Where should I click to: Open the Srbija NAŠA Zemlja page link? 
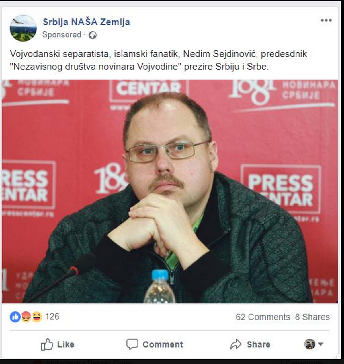(x=86, y=22)
